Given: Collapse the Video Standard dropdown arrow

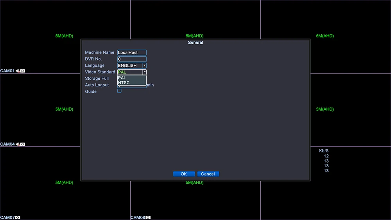Looking at the screenshot, I should click(144, 72).
